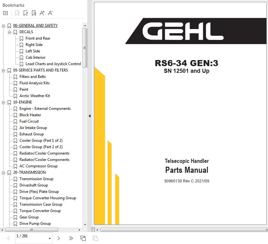Click the next view icon

(x=95, y=238)
